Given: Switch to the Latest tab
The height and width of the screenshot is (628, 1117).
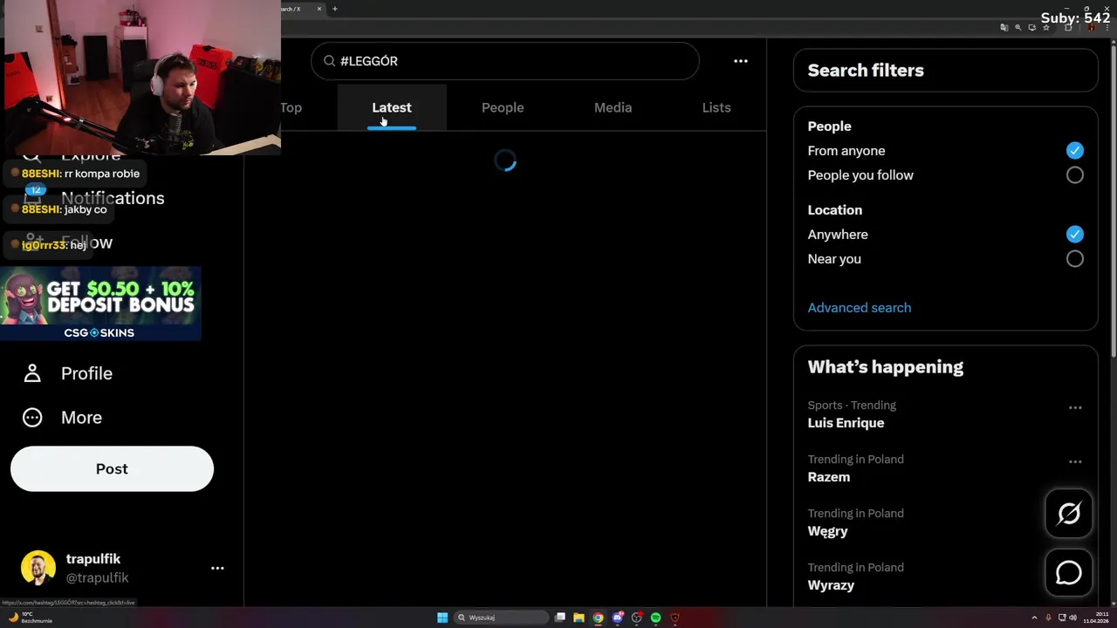Looking at the screenshot, I should click(x=392, y=107).
